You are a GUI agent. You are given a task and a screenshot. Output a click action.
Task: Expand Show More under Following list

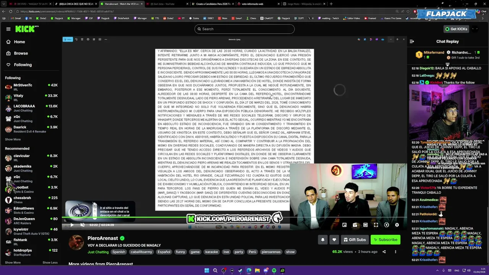[x=13, y=139]
